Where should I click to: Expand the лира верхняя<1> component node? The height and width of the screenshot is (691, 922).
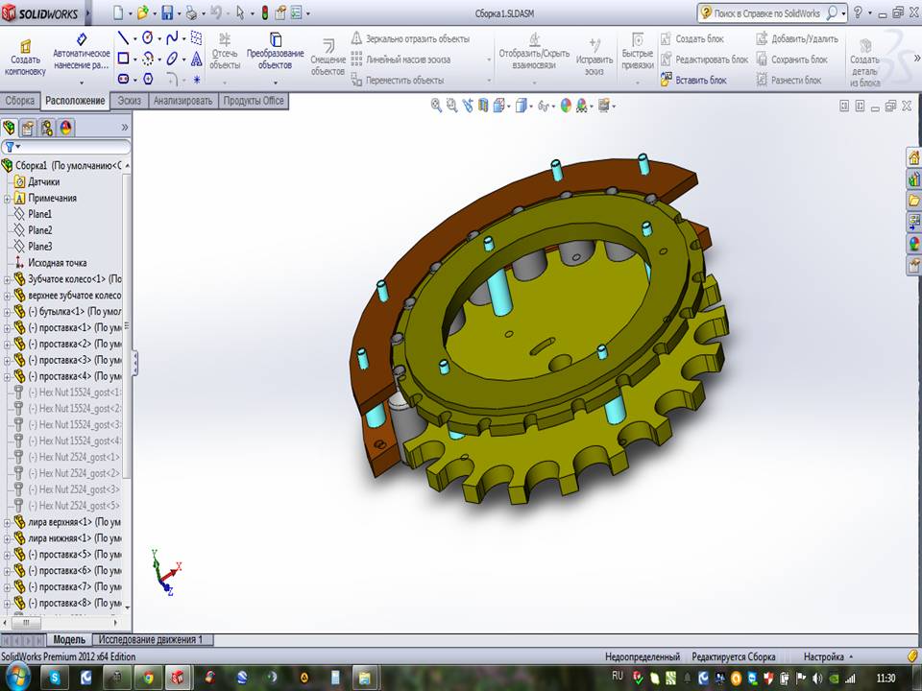8,522
